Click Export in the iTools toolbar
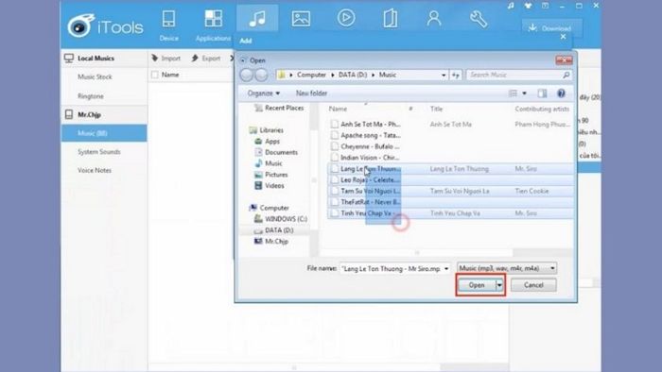The width and height of the screenshot is (662, 372). 206,59
